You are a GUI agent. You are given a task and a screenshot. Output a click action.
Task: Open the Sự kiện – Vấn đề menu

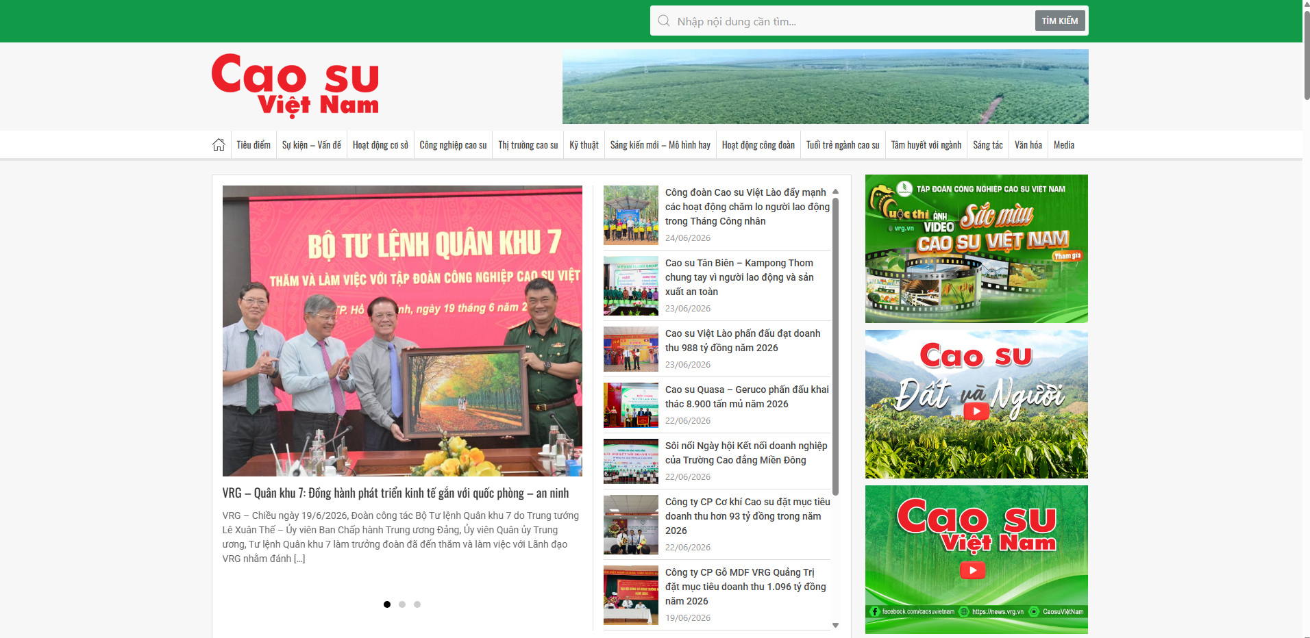pyautogui.click(x=312, y=145)
